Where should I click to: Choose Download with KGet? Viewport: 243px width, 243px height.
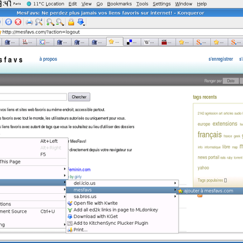(122, 217)
